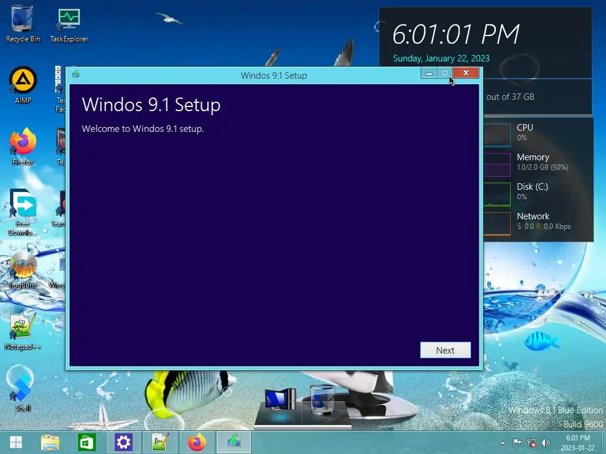The width and height of the screenshot is (606, 454).
Task: Minimize the Windos 9.1 Setup window
Action: [x=429, y=73]
